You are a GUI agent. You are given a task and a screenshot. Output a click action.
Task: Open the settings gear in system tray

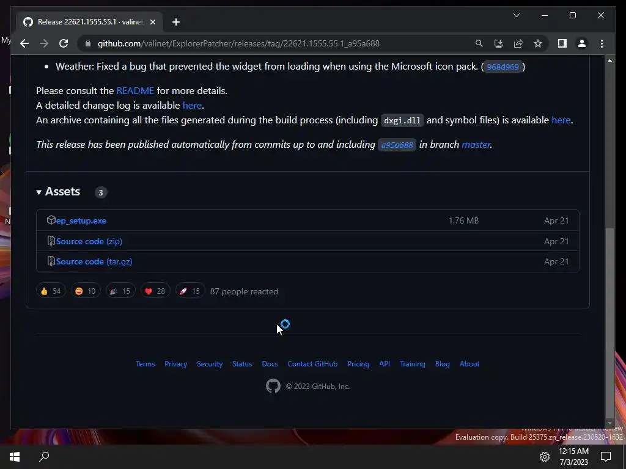[545, 457]
